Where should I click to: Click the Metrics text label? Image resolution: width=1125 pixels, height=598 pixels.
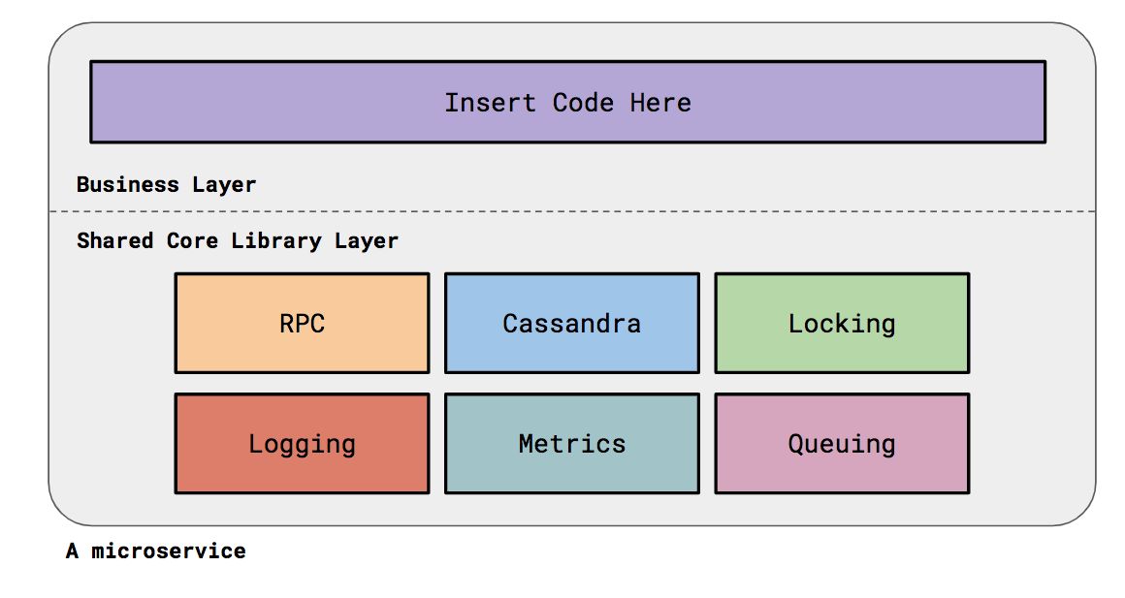coord(572,444)
